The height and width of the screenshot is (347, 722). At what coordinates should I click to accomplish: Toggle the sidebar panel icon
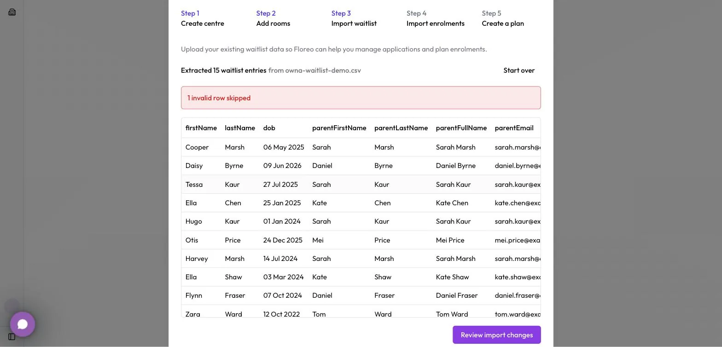tap(12, 336)
